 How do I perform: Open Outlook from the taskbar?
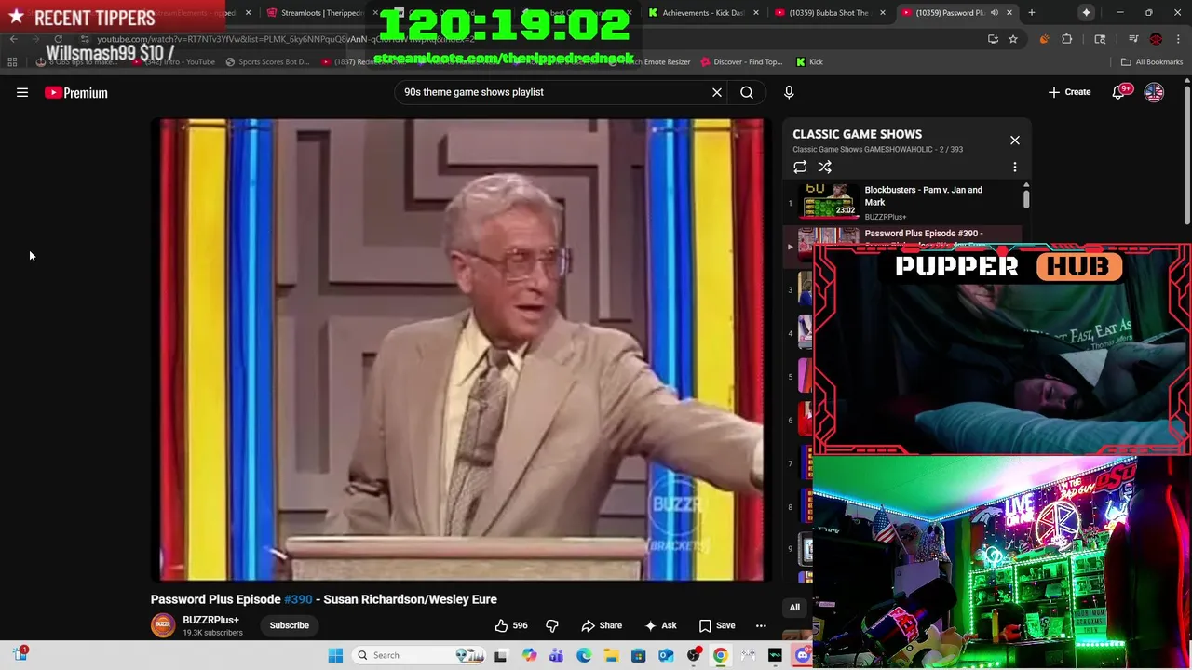[x=666, y=655]
